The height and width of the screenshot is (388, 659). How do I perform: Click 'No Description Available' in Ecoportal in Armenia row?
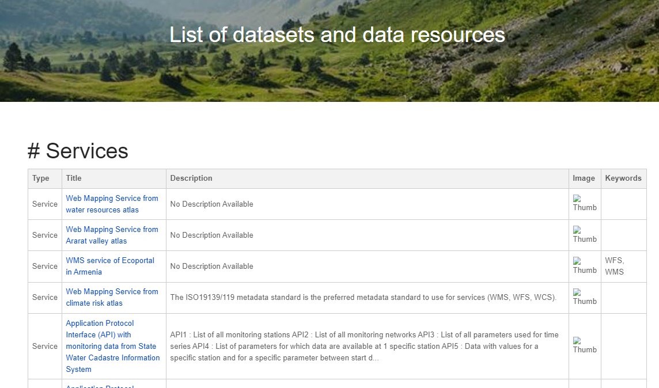click(x=212, y=266)
